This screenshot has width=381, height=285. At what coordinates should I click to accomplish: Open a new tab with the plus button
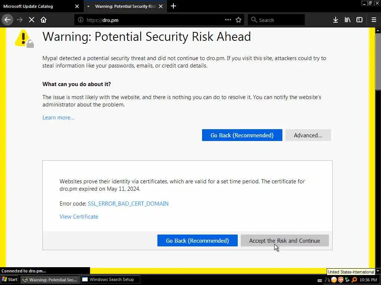(173, 6)
